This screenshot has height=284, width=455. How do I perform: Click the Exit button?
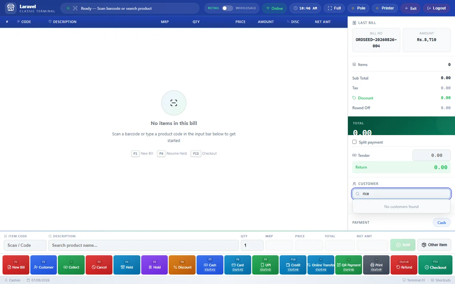point(410,8)
